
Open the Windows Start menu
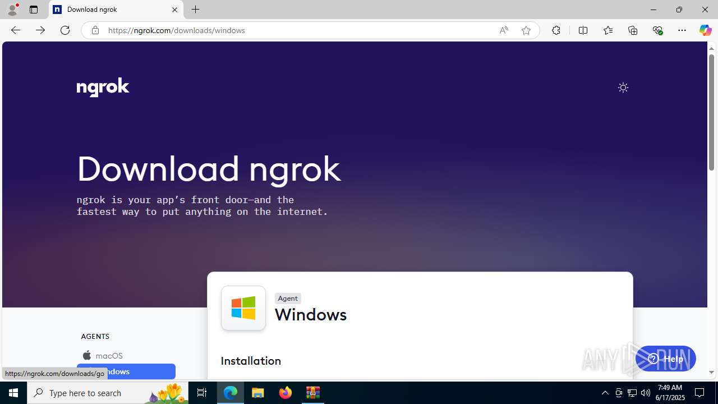13,393
